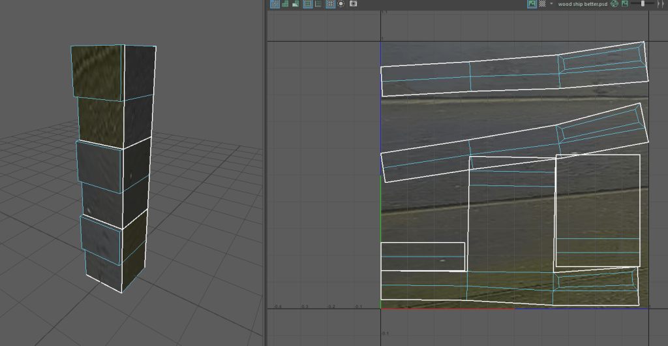
Task: Click the UV snapshot camera icon
Action: [353, 3]
